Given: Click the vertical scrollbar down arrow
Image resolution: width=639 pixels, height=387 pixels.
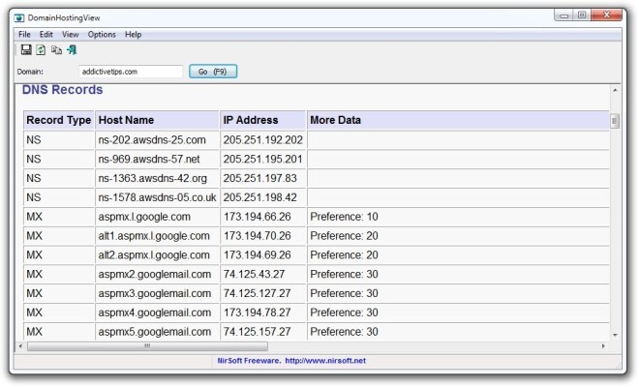Looking at the screenshot, I should 615,335.
